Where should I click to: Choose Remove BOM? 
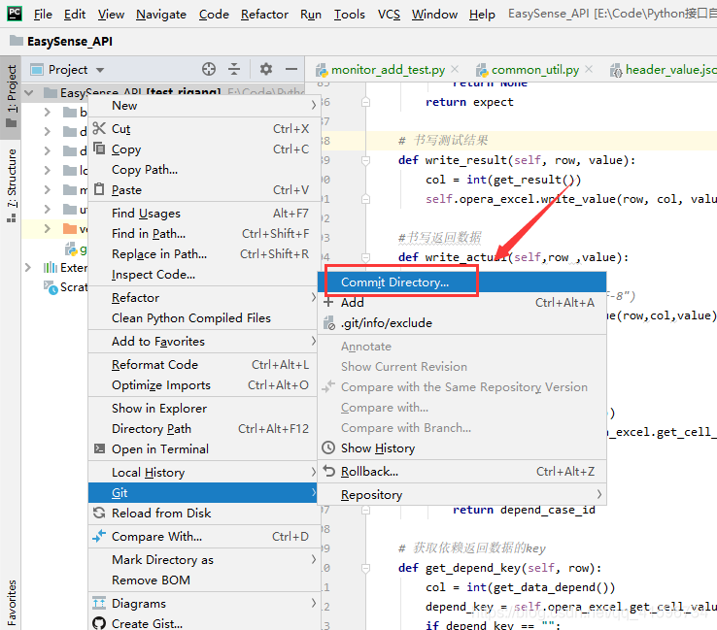pyautogui.click(x=203, y=580)
